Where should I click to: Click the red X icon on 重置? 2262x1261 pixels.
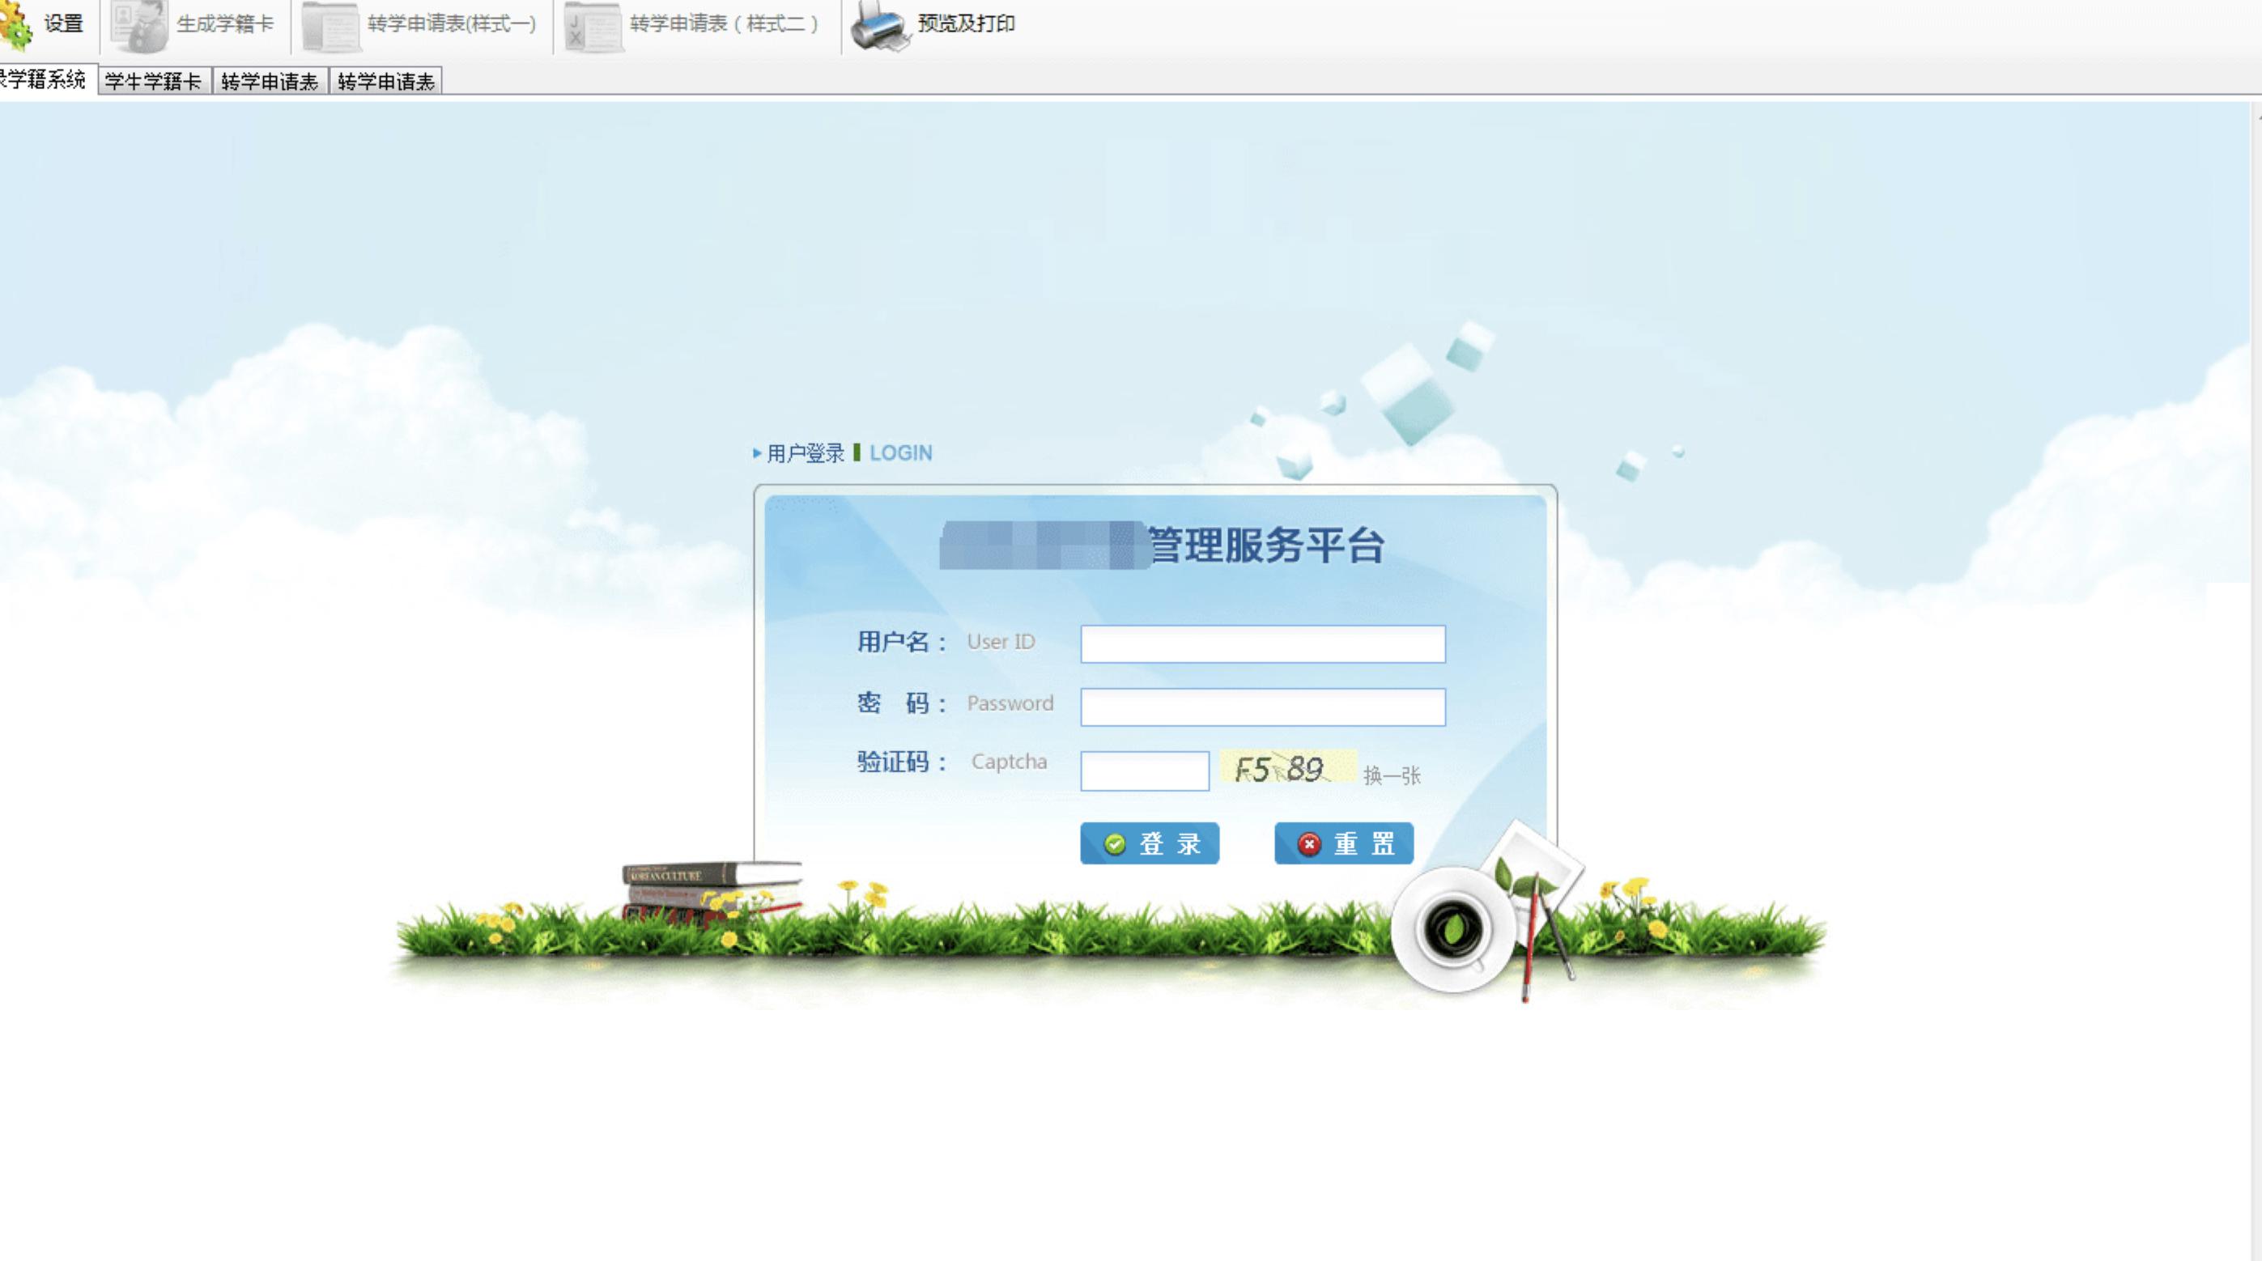[x=1308, y=844]
